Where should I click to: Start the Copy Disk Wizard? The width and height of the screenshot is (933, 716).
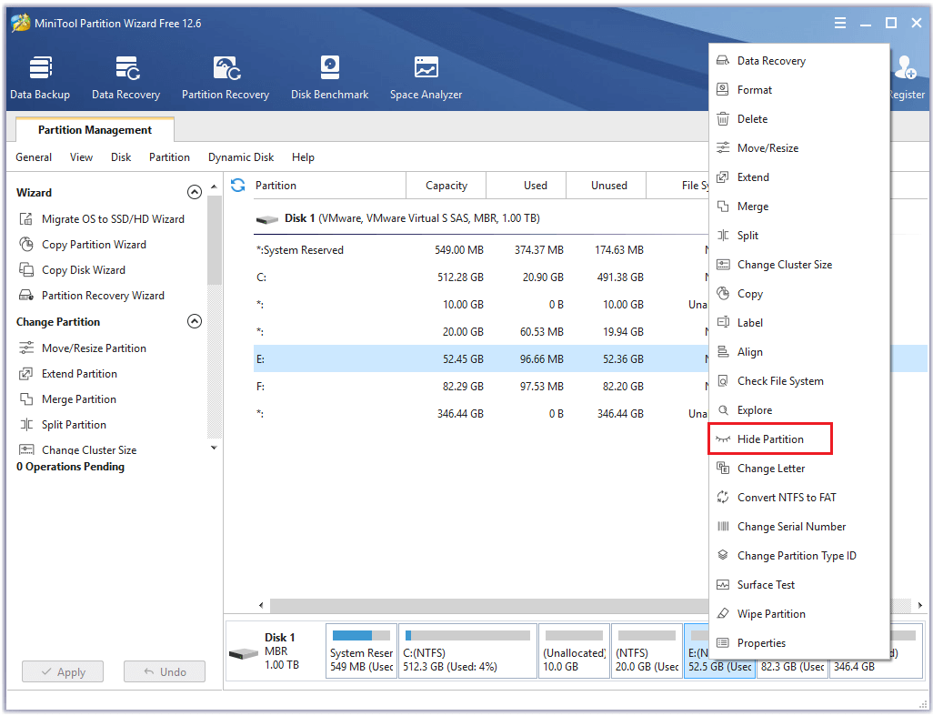(72, 270)
